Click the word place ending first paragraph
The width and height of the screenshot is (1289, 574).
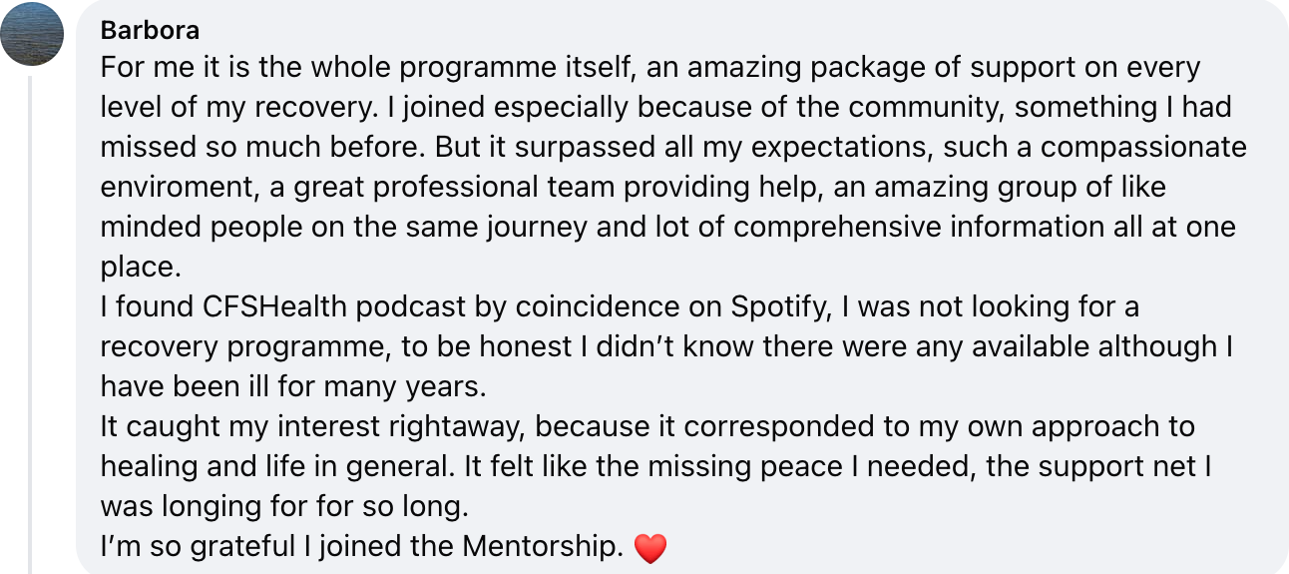tap(137, 267)
